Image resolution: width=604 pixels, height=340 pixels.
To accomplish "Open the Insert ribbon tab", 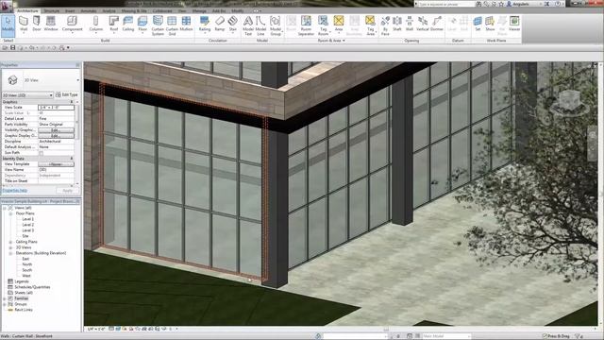I will [x=70, y=10].
